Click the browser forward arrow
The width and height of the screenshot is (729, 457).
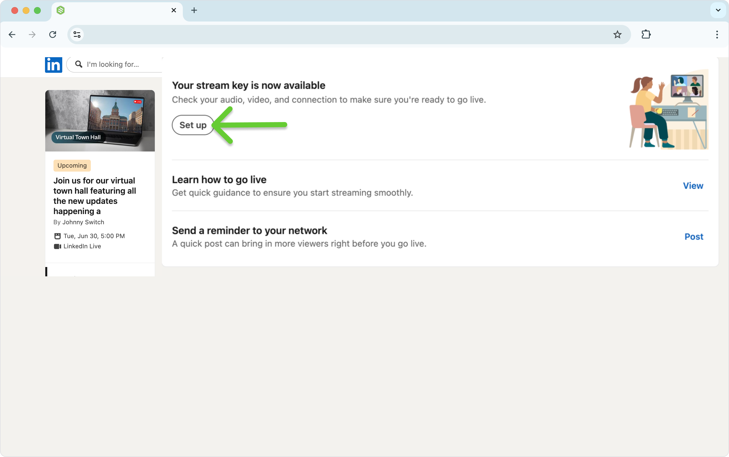[x=32, y=35]
